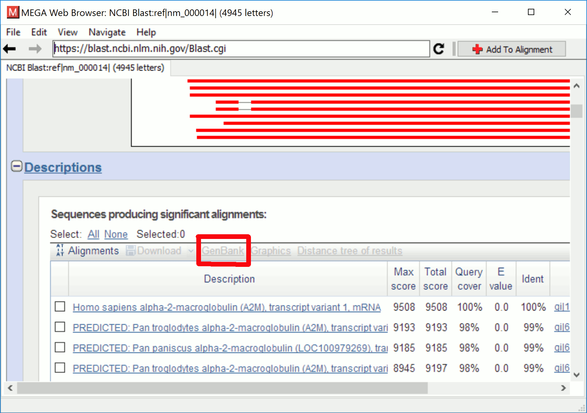The height and width of the screenshot is (413, 587).
Task: Click the vertical scrollbar down arrow
Action: pyautogui.click(x=577, y=375)
